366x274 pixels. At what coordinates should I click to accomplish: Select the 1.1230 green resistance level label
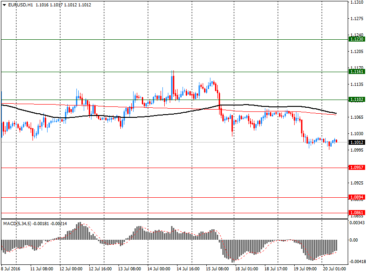tap(356, 39)
